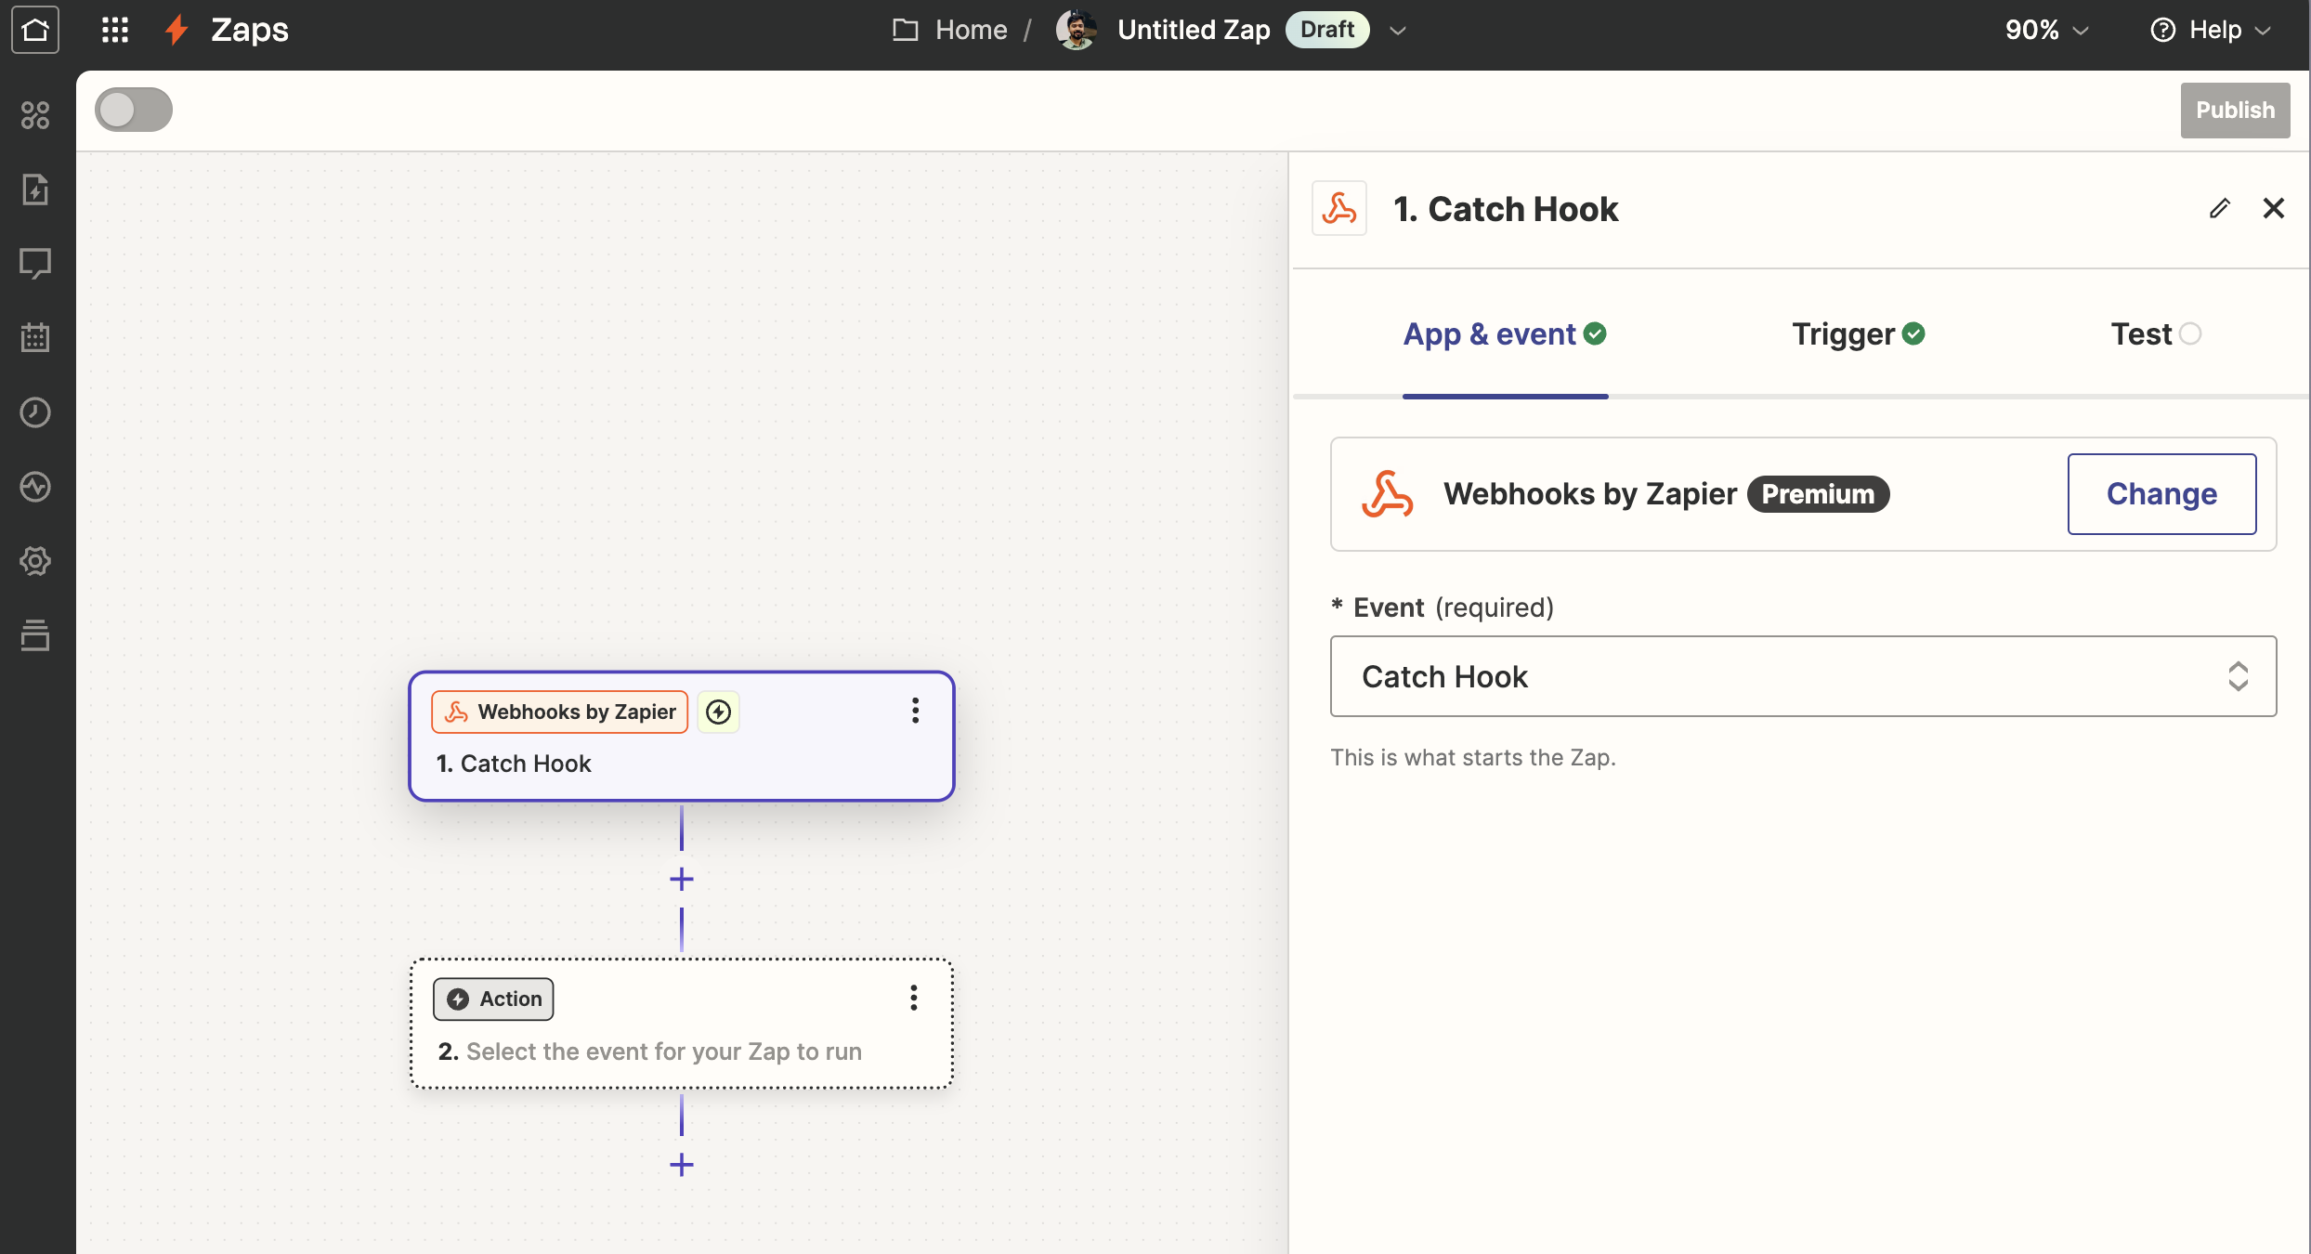The height and width of the screenshot is (1254, 2311).
Task: Open the settings gear sidebar icon
Action: coord(35,561)
